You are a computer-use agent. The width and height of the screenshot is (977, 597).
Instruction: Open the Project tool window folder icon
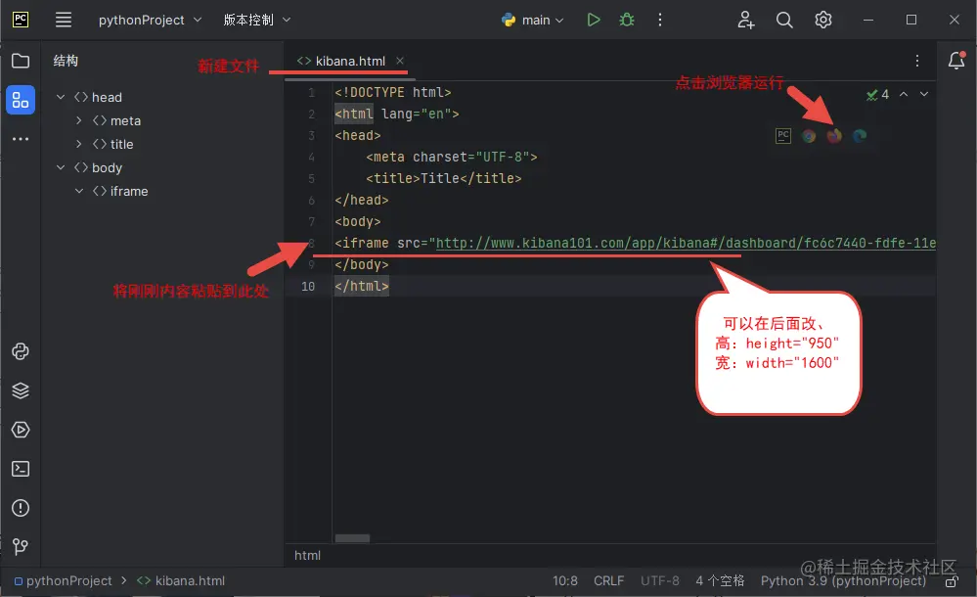coord(21,61)
